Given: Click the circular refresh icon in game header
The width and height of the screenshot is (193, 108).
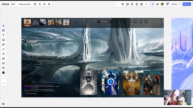Looking at the screenshot, I should pyautogui.click(x=161, y=20).
